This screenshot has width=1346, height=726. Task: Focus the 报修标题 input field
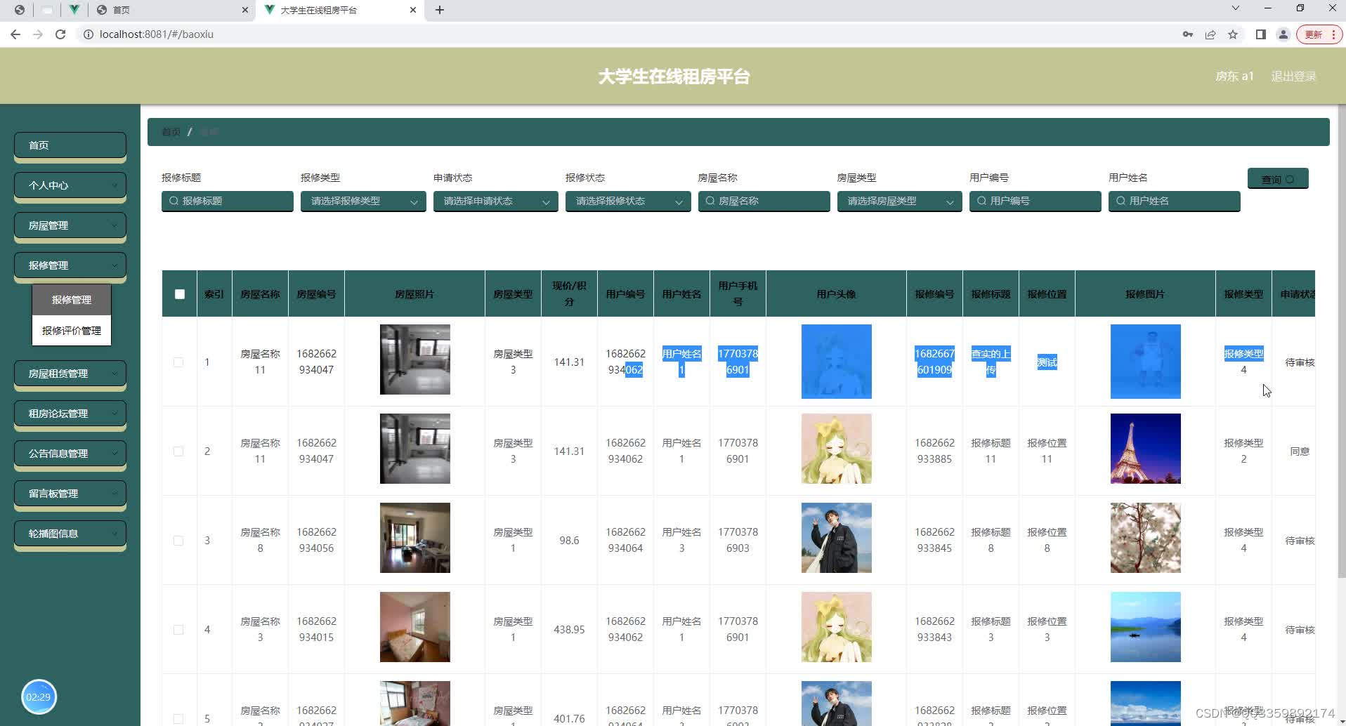click(228, 201)
